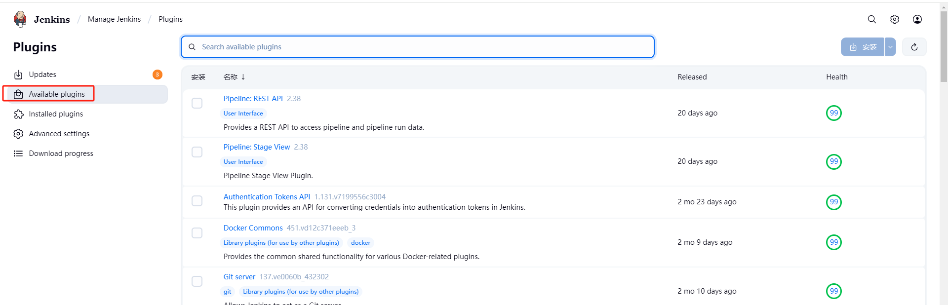Click health score 99 for Pipeline: Stage View
The width and height of the screenshot is (948, 305).
(834, 161)
